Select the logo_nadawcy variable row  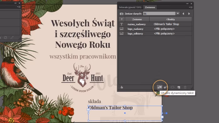click(155, 29)
